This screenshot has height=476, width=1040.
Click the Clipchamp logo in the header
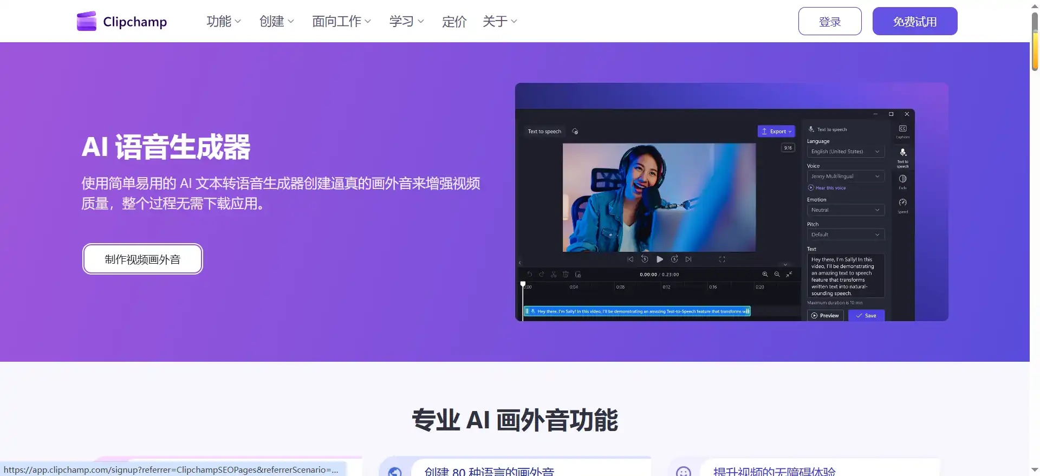(x=122, y=21)
